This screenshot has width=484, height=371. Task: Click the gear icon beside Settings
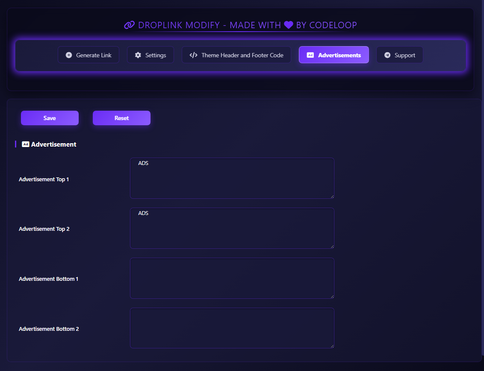pyautogui.click(x=138, y=55)
